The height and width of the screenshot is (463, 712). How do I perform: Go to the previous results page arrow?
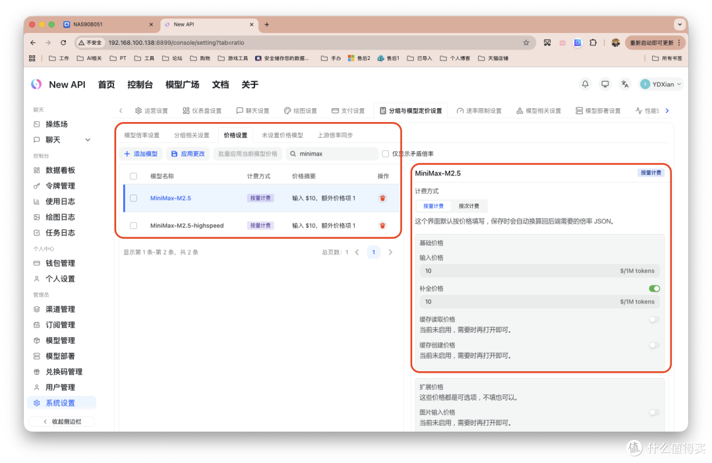coord(357,252)
